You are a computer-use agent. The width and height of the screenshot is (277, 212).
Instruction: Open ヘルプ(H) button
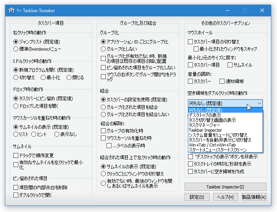tap(225, 197)
